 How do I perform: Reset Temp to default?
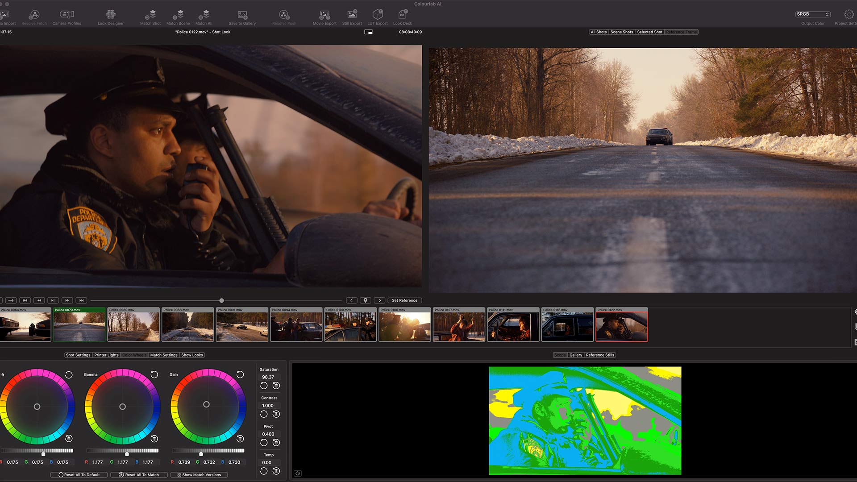(x=264, y=471)
